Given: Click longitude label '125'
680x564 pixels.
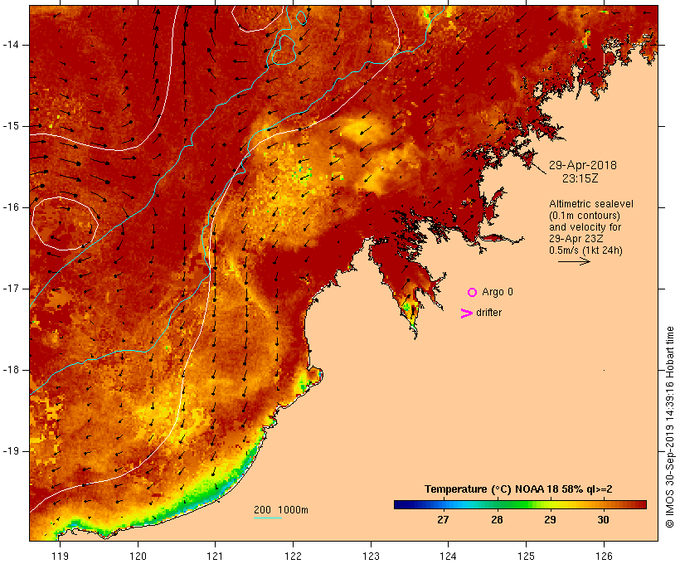Looking at the screenshot, I should pos(526,557).
